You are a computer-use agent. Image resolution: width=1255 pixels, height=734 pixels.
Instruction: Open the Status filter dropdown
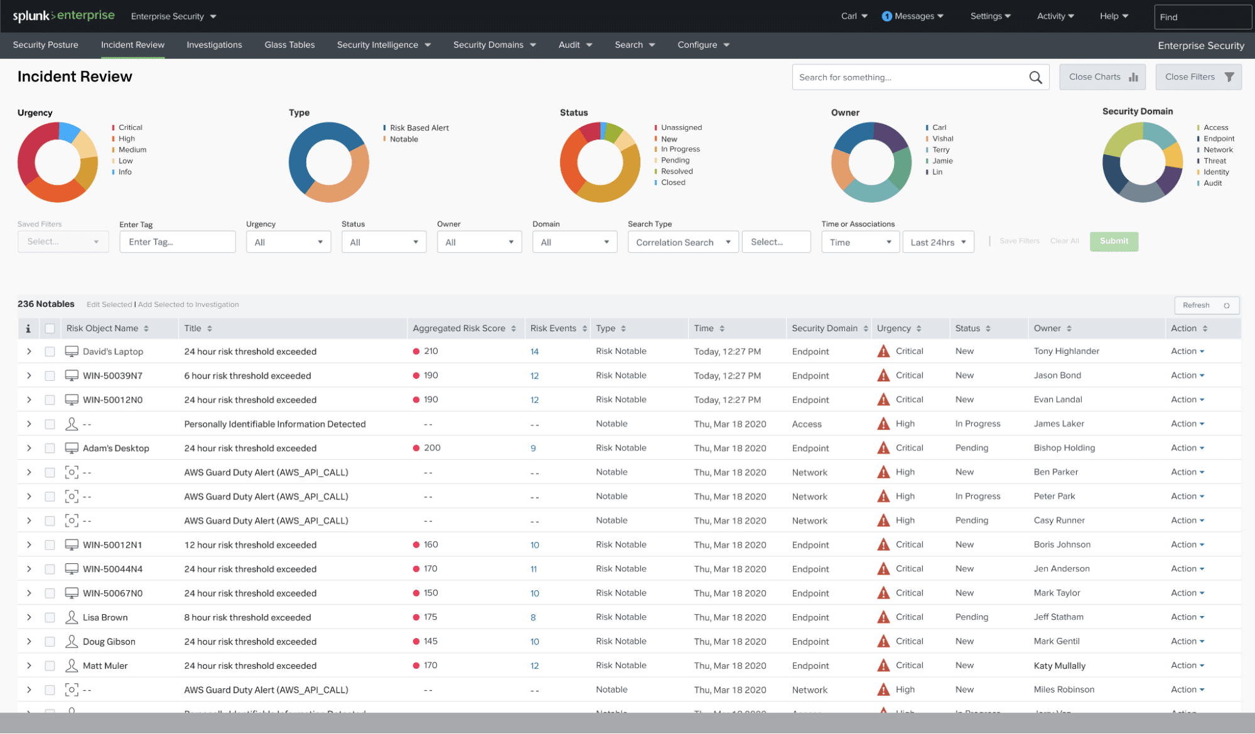381,241
